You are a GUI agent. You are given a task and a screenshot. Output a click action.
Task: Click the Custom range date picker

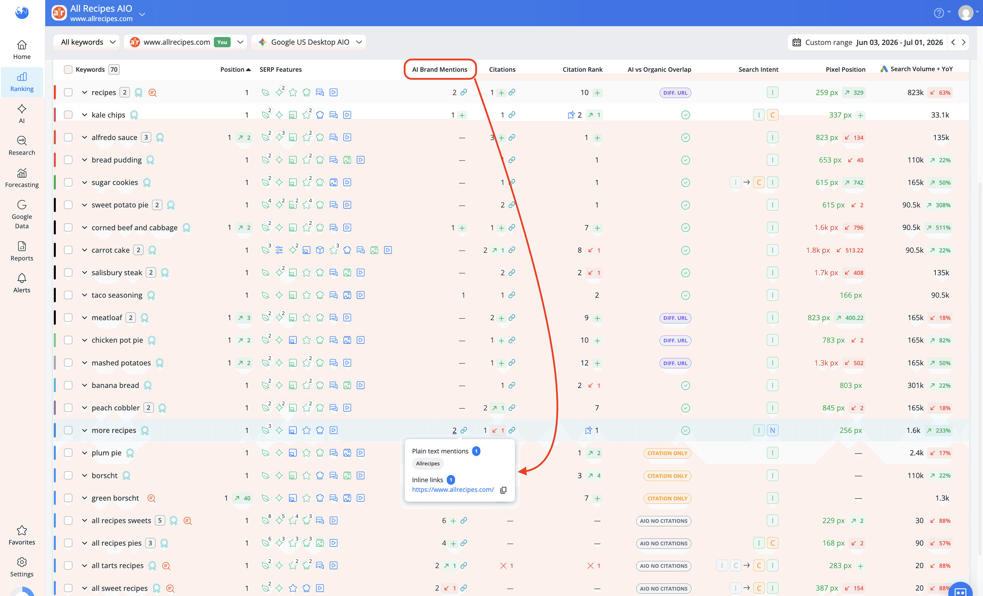[x=868, y=42]
